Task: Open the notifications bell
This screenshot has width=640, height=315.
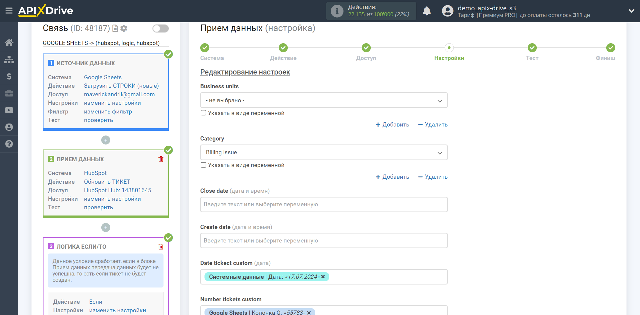Action: [427, 11]
